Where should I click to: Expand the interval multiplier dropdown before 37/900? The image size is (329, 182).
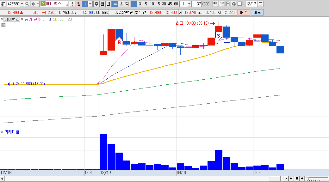tap(189, 4)
